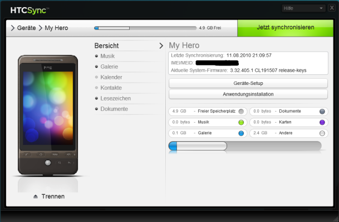Viewport: 339px width, 222px height.
Task: Click the 0.1 GB Galerie entry
Action: click(208, 133)
